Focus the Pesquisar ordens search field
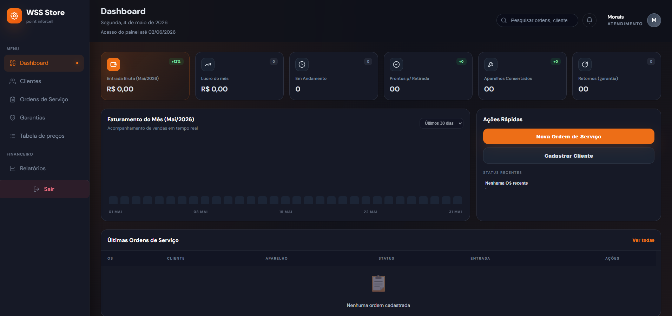This screenshot has width=672, height=316. pyautogui.click(x=537, y=20)
